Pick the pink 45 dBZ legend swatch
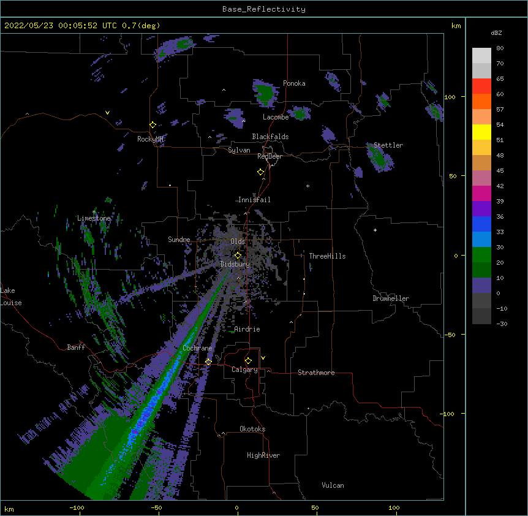This screenshot has height=516, width=528. [481, 178]
